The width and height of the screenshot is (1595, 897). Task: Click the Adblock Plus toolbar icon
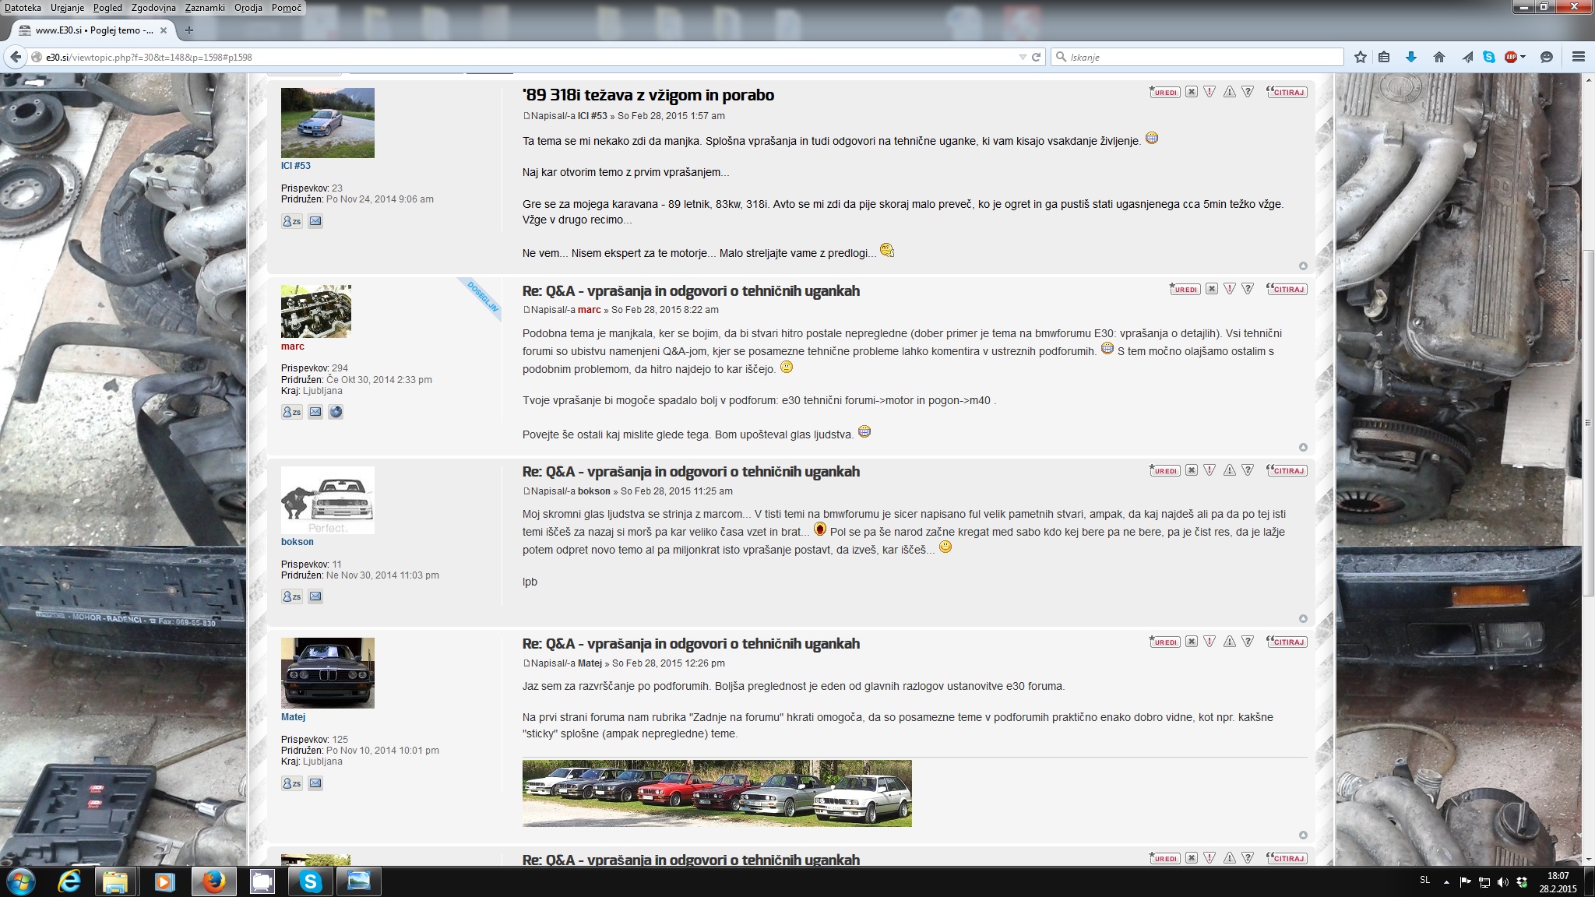tap(1511, 57)
